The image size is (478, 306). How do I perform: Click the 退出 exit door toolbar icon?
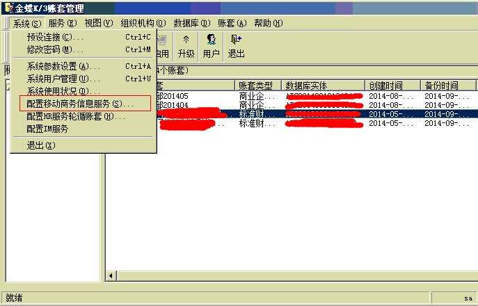(x=237, y=47)
